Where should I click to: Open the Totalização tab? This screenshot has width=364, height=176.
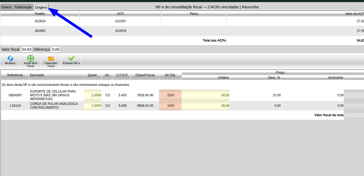click(x=23, y=7)
